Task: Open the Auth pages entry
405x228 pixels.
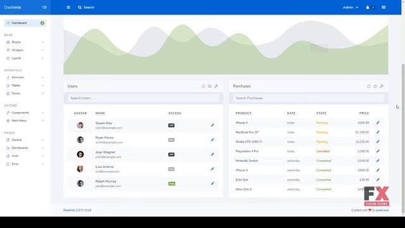Action: (x=25, y=156)
